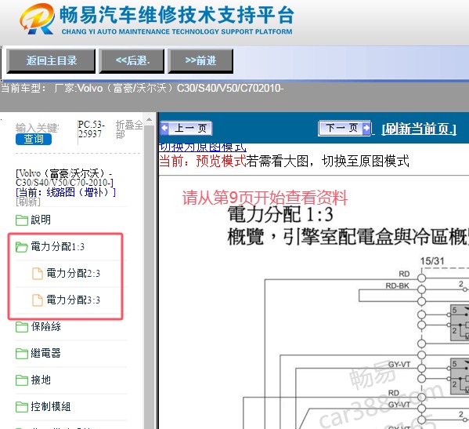Click the left arrow icon on 上一页
The image size is (469, 429).
click(x=164, y=128)
